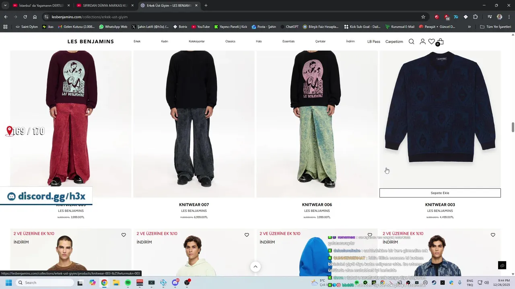Click the red extension icon after bookmark star
The image size is (515, 289).
point(437,17)
